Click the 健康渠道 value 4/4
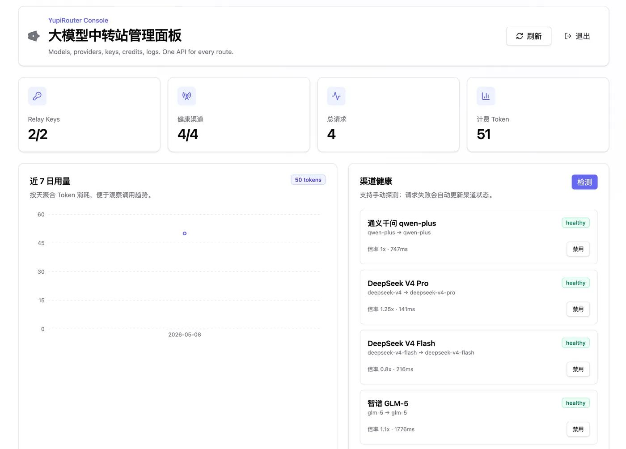Viewport: 626px width, 449px height. (188, 134)
